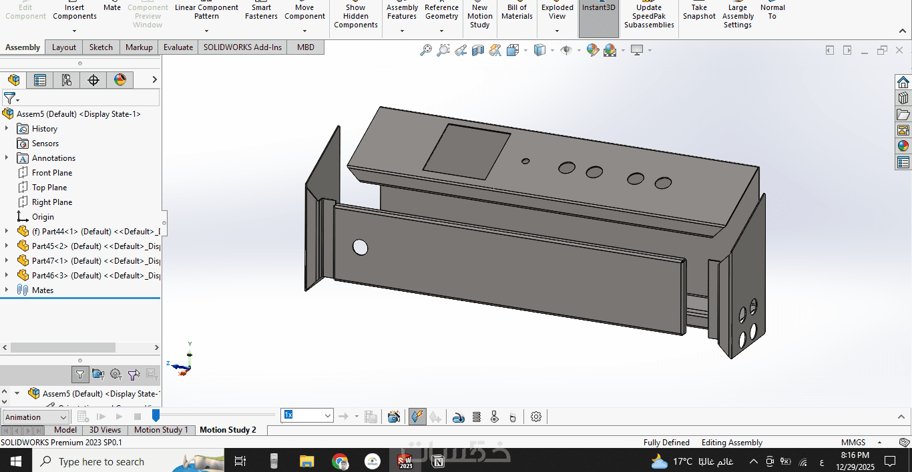Toggle the motion tree No Filter button
The width and height of the screenshot is (912, 472).
click(80, 375)
